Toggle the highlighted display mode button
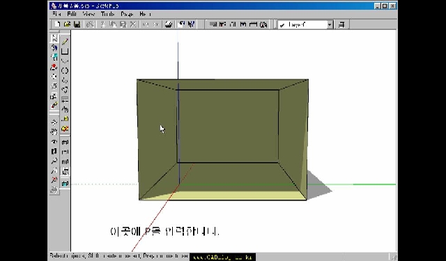 tap(65, 171)
